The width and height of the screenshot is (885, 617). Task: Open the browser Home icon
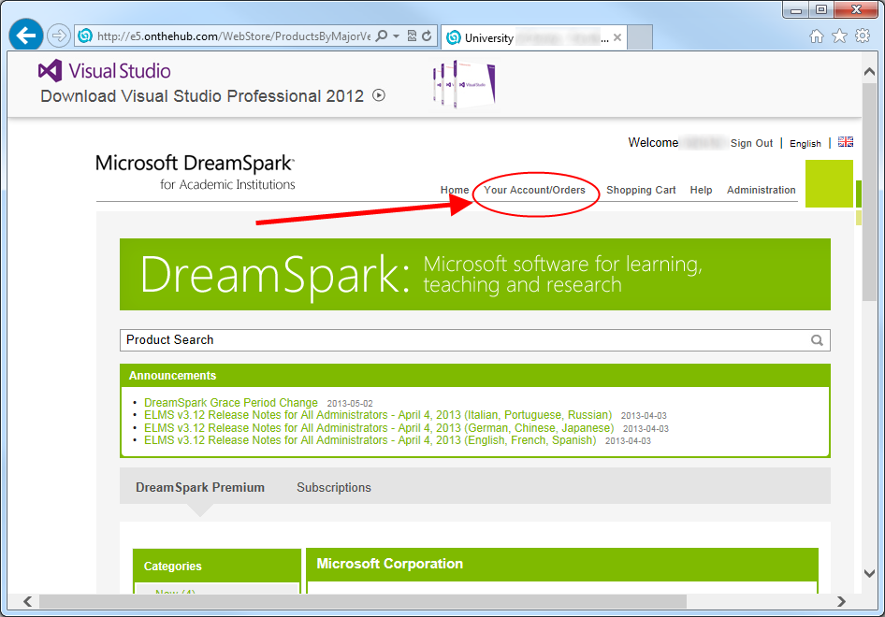(x=816, y=36)
